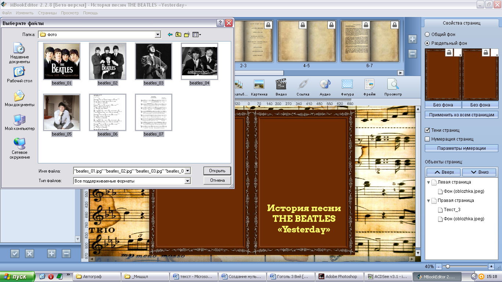Click Применить ко всем страницам button
This screenshot has height=282, width=502.
pyautogui.click(x=462, y=115)
